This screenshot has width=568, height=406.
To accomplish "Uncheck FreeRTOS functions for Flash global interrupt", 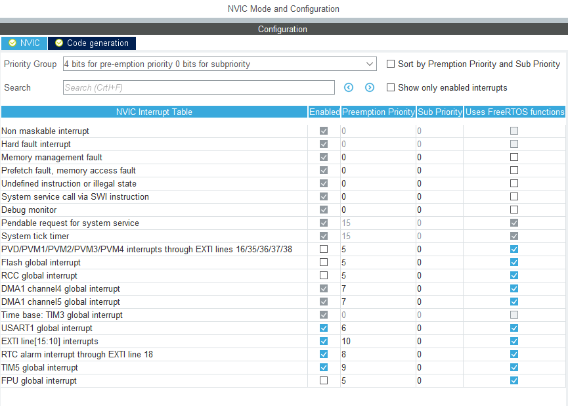I will 514,262.
